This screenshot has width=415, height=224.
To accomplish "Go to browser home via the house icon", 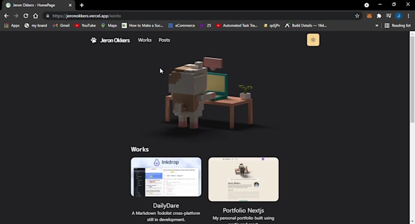I will 35,16.
